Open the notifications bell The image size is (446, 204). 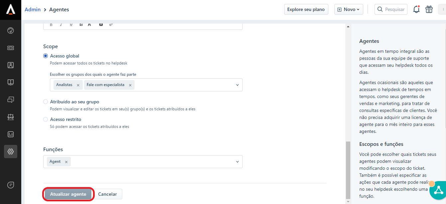coord(416,9)
